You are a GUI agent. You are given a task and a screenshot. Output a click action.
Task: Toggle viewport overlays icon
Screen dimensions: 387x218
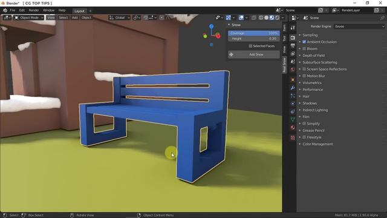coord(241,18)
